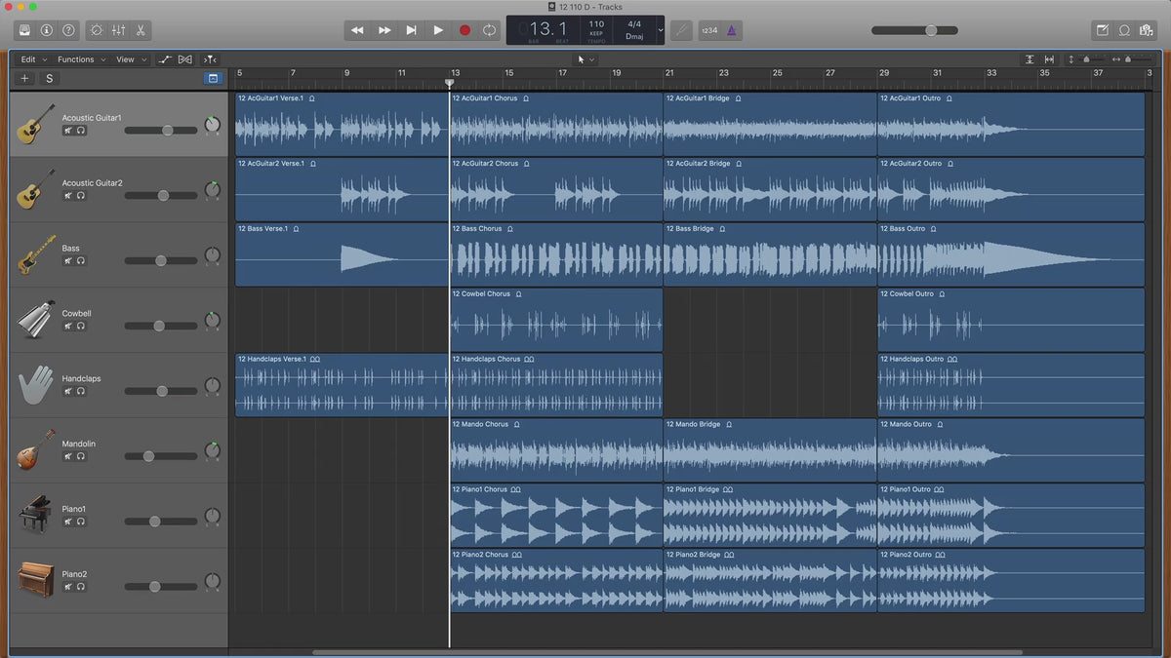Open the Note Pads panel

tap(1102, 30)
